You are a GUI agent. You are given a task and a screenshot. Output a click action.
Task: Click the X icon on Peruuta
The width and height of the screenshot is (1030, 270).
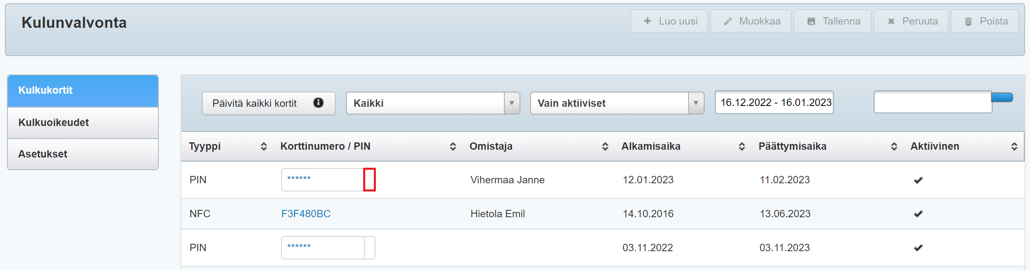coord(891,21)
